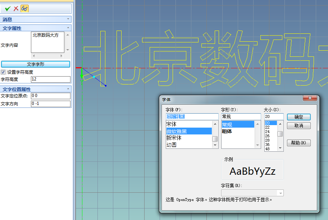Click right arrow of 文字内容 horizontal scrollbar

coord(61,56)
